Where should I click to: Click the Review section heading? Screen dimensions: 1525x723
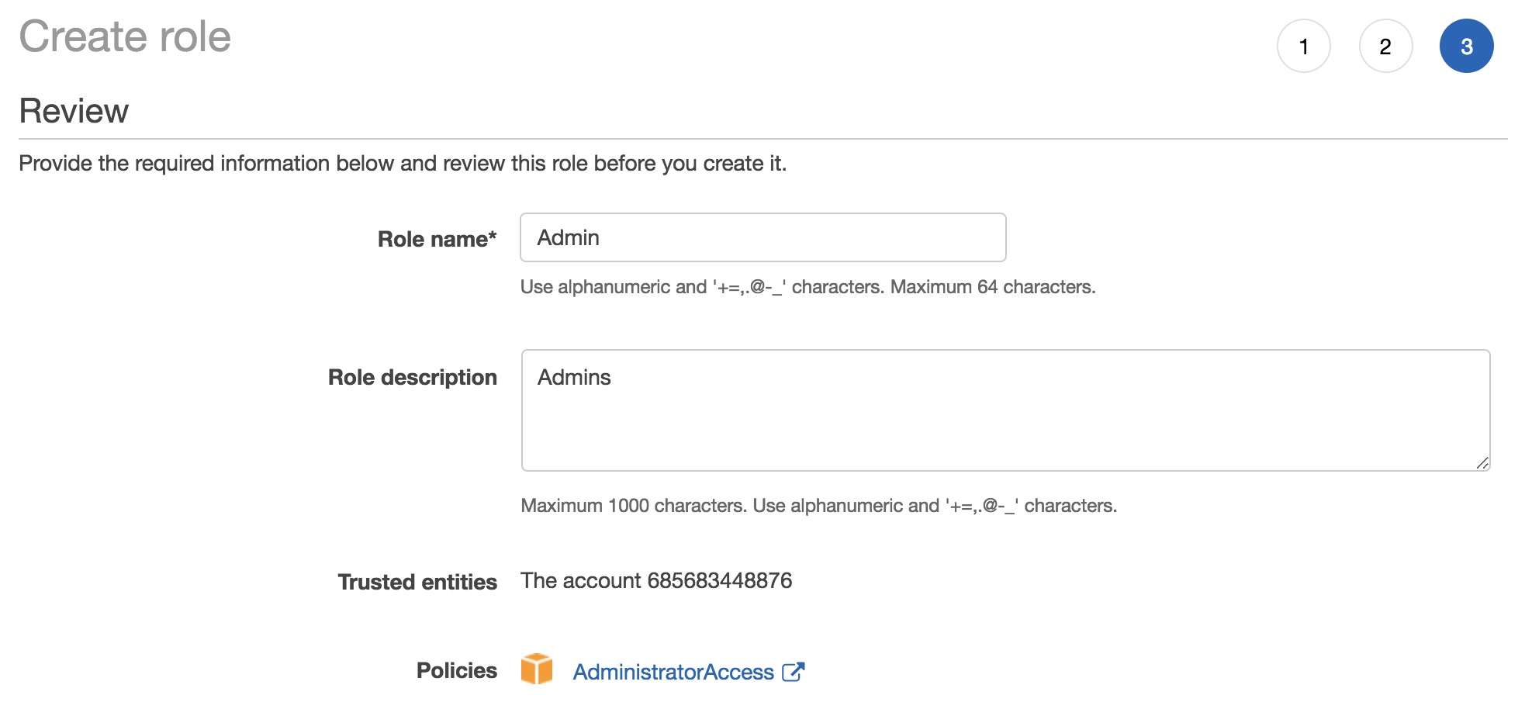(x=74, y=111)
